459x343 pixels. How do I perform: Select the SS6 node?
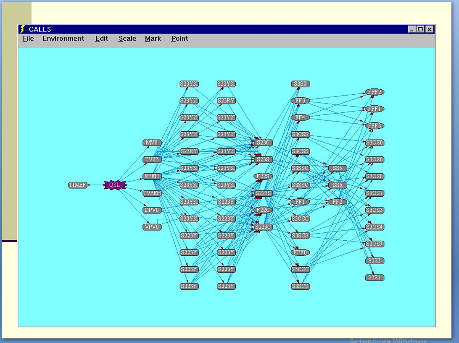[x=338, y=185]
